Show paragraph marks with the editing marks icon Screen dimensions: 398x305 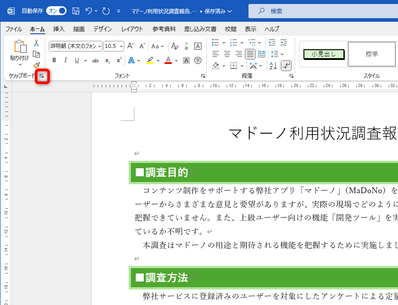pyautogui.click(x=287, y=65)
